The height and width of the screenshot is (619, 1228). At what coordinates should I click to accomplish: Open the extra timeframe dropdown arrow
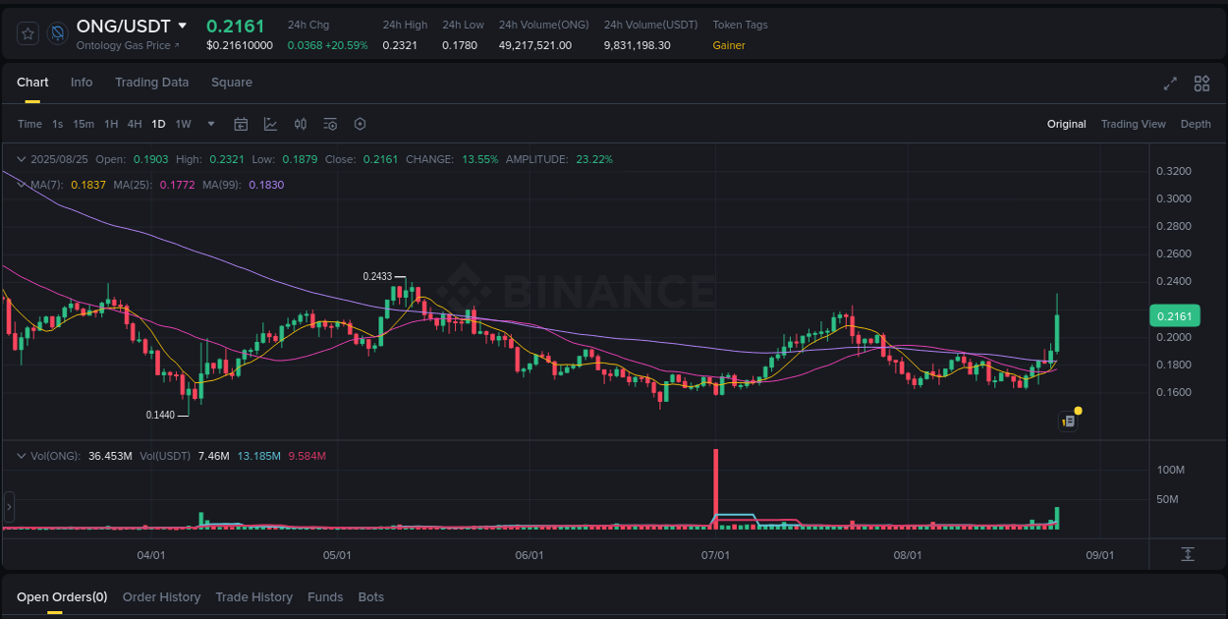click(x=210, y=124)
